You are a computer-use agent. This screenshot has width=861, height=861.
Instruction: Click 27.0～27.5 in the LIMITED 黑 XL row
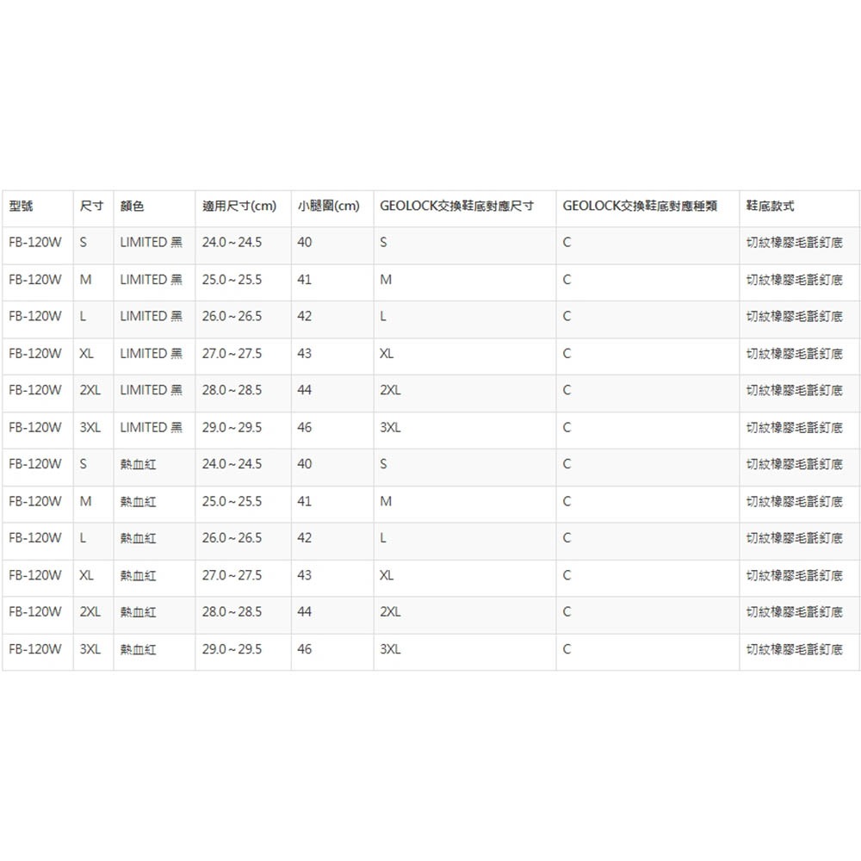pyautogui.click(x=232, y=354)
